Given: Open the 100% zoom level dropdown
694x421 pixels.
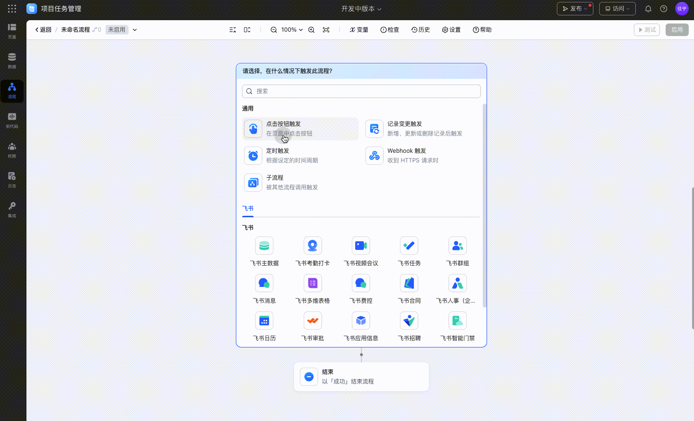Looking at the screenshot, I should pos(292,30).
